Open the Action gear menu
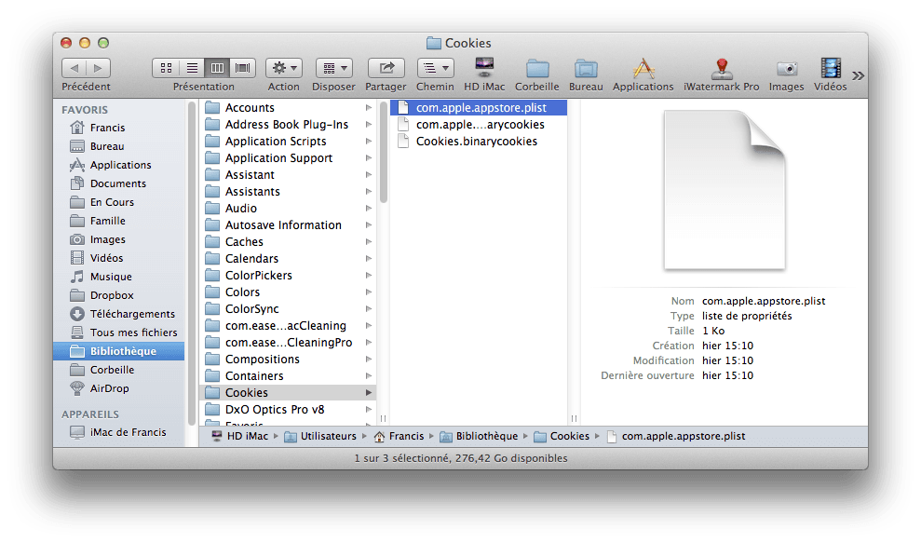The width and height of the screenshot is (921, 543). coord(284,68)
